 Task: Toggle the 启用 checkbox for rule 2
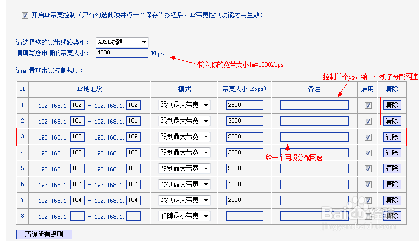pos(368,121)
